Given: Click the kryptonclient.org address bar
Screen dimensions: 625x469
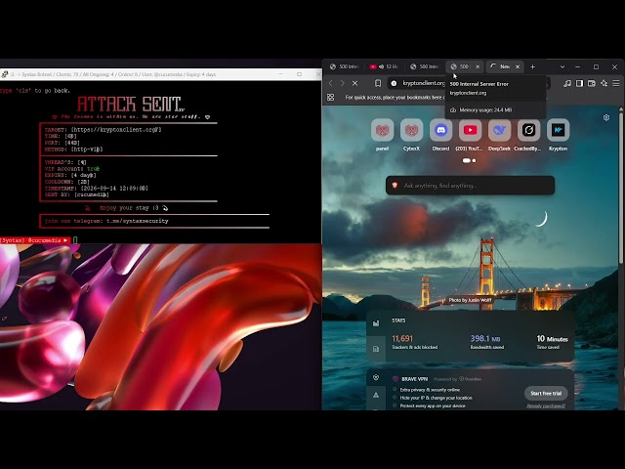Looking at the screenshot, I should 424,83.
